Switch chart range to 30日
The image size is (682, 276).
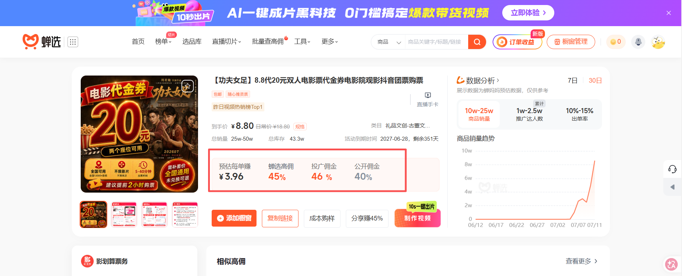click(x=595, y=81)
